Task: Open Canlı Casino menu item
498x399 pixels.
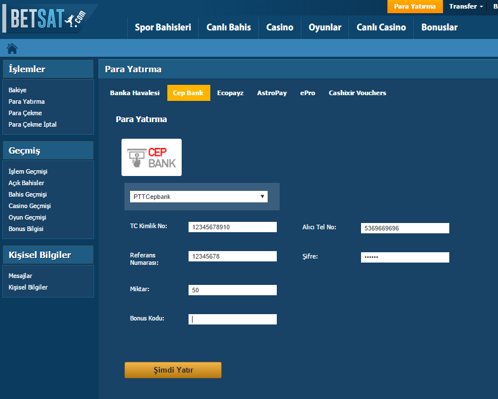Action: (x=381, y=28)
